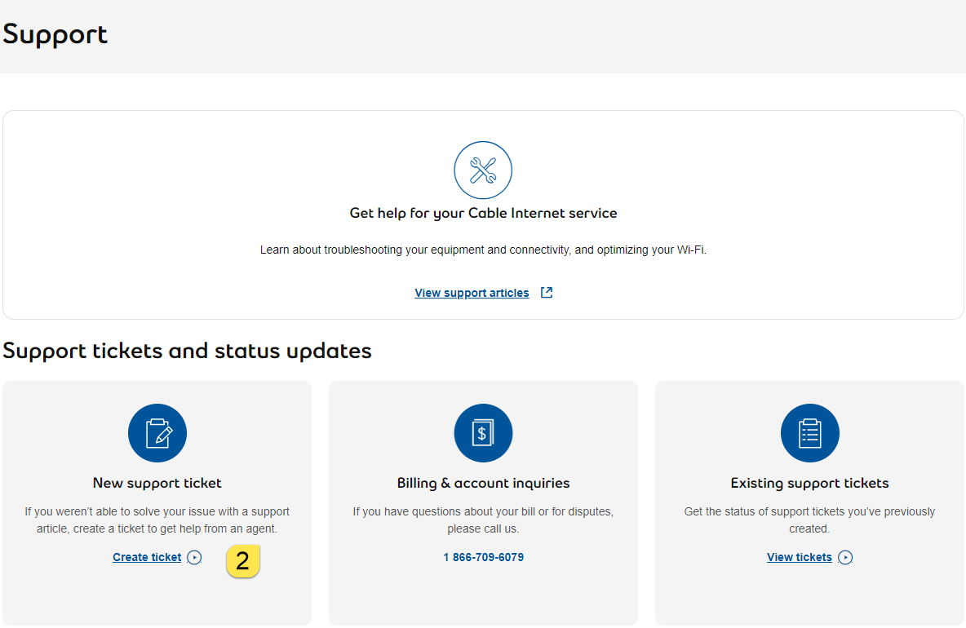Select the New support ticket title text

157,483
